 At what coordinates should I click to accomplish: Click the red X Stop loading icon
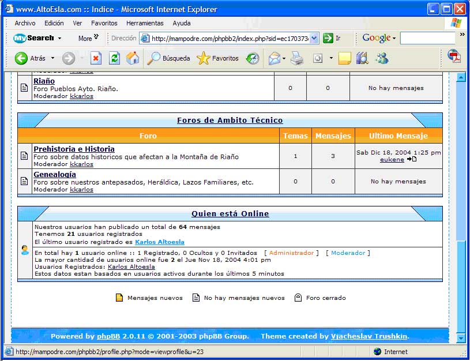pyautogui.click(x=96, y=58)
